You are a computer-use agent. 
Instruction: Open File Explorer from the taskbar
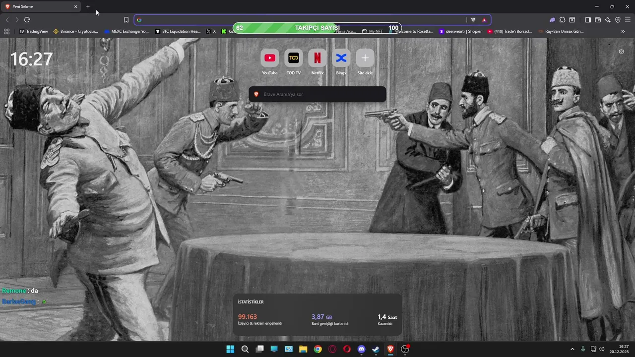(x=303, y=349)
